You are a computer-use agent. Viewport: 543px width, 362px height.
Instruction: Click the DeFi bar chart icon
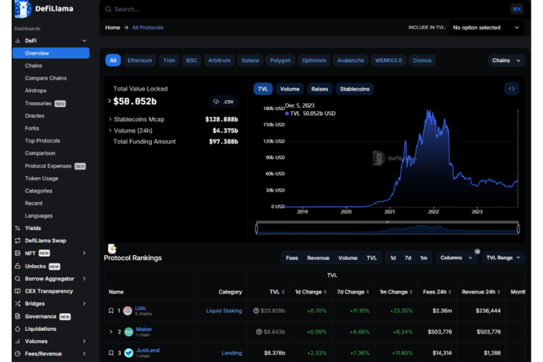point(17,41)
